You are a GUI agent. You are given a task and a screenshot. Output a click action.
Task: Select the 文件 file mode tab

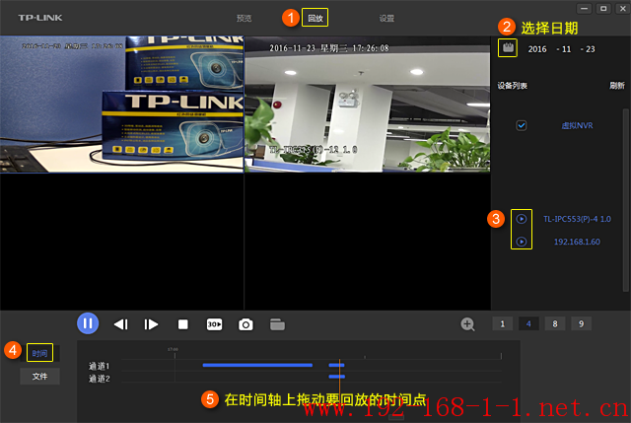(39, 377)
